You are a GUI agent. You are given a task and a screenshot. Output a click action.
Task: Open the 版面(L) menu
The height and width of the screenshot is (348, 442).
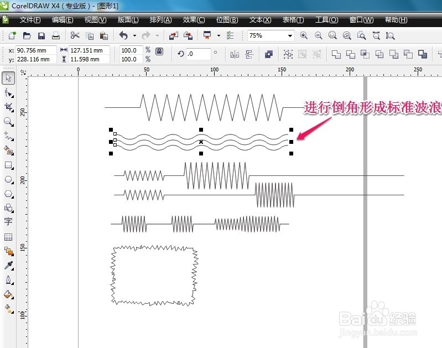[x=128, y=20]
